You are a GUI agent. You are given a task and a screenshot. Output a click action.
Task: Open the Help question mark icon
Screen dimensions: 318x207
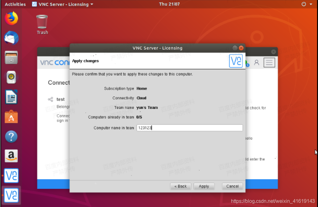11,137
